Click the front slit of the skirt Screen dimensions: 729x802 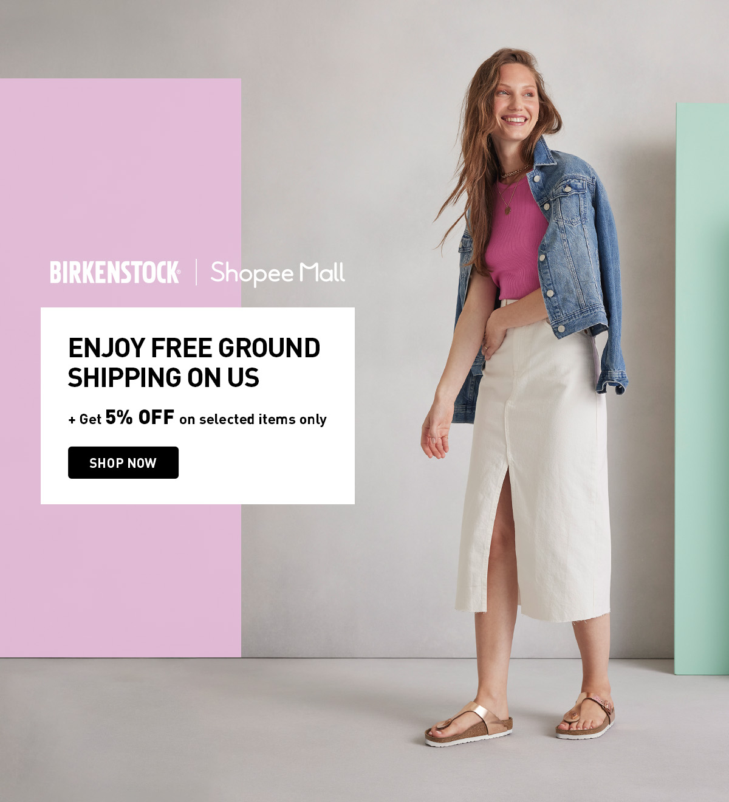503,547
